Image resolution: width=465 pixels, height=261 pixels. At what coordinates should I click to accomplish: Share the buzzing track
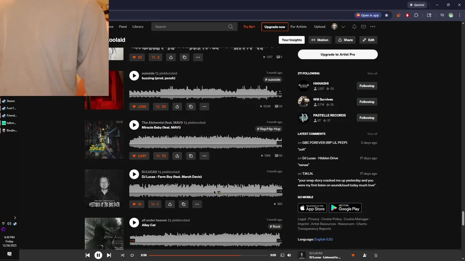pyautogui.click(x=177, y=107)
